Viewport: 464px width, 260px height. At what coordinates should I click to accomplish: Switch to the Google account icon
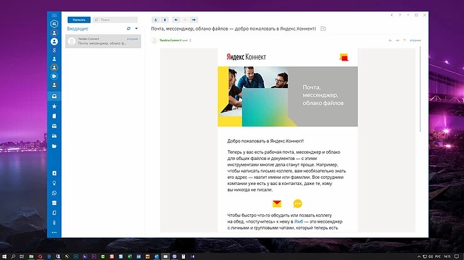[54, 50]
